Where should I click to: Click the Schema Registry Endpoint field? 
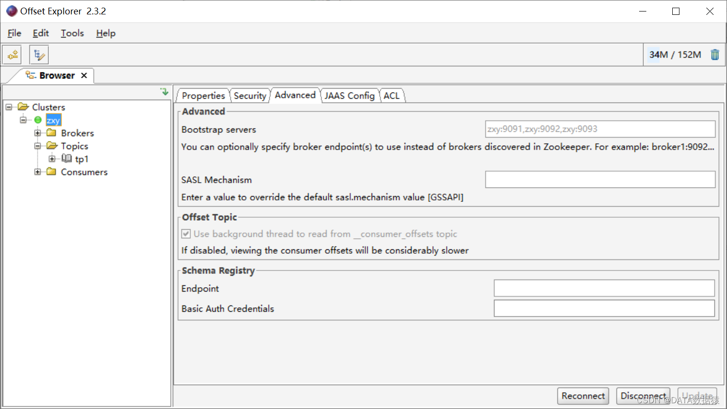click(x=604, y=288)
